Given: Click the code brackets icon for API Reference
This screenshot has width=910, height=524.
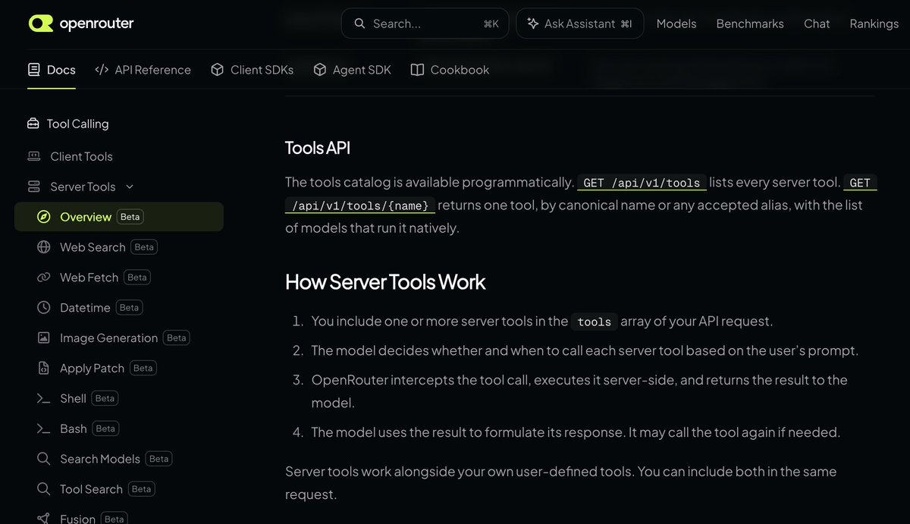Looking at the screenshot, I should pyautogui.click(x=102, y=70).
